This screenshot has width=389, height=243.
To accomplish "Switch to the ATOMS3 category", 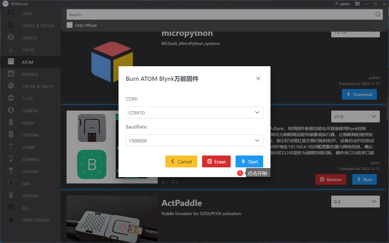I will point(30,74).
